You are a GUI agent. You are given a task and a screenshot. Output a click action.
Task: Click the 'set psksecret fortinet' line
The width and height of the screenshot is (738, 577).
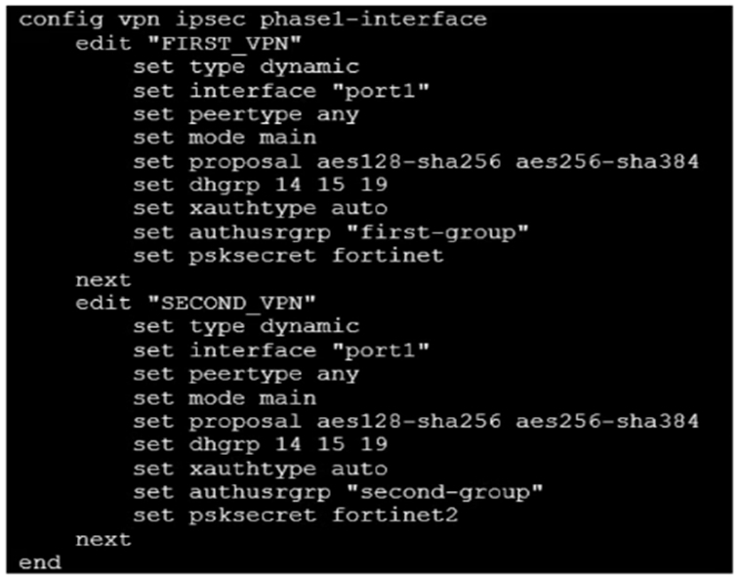coord(289,256)
